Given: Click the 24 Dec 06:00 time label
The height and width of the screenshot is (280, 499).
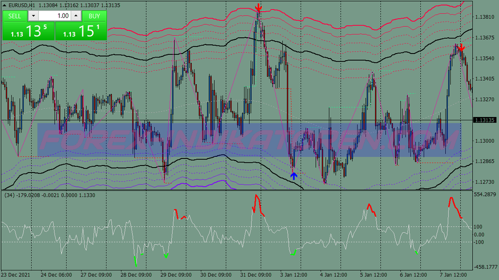Looking at the screenshot, I should click(x=56, y=274).
